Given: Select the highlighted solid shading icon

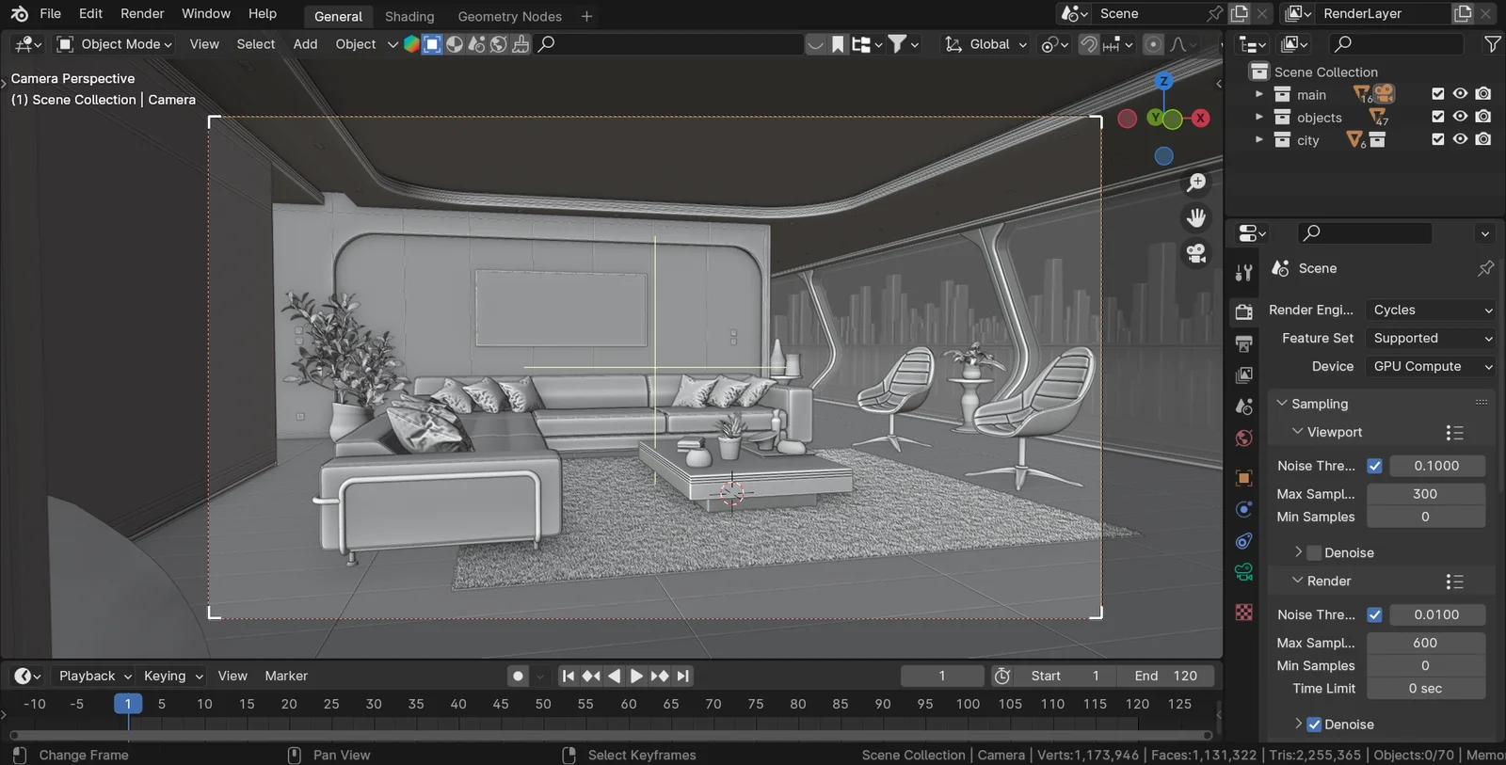Looking at the screenshot, I should (432, 44).
